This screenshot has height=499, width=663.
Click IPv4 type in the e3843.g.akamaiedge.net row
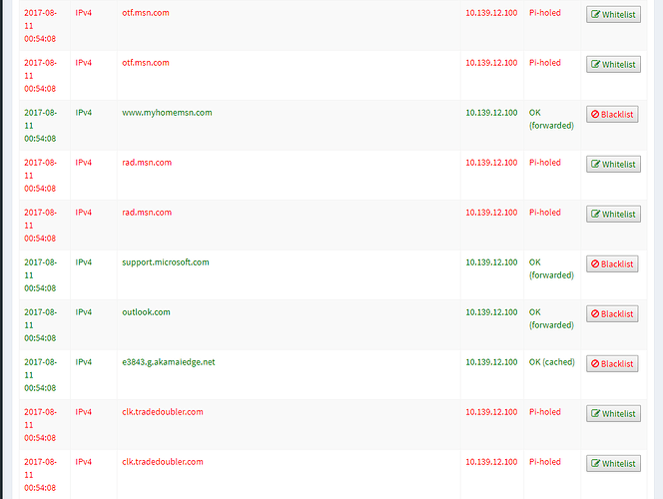[x=84, y=362]
